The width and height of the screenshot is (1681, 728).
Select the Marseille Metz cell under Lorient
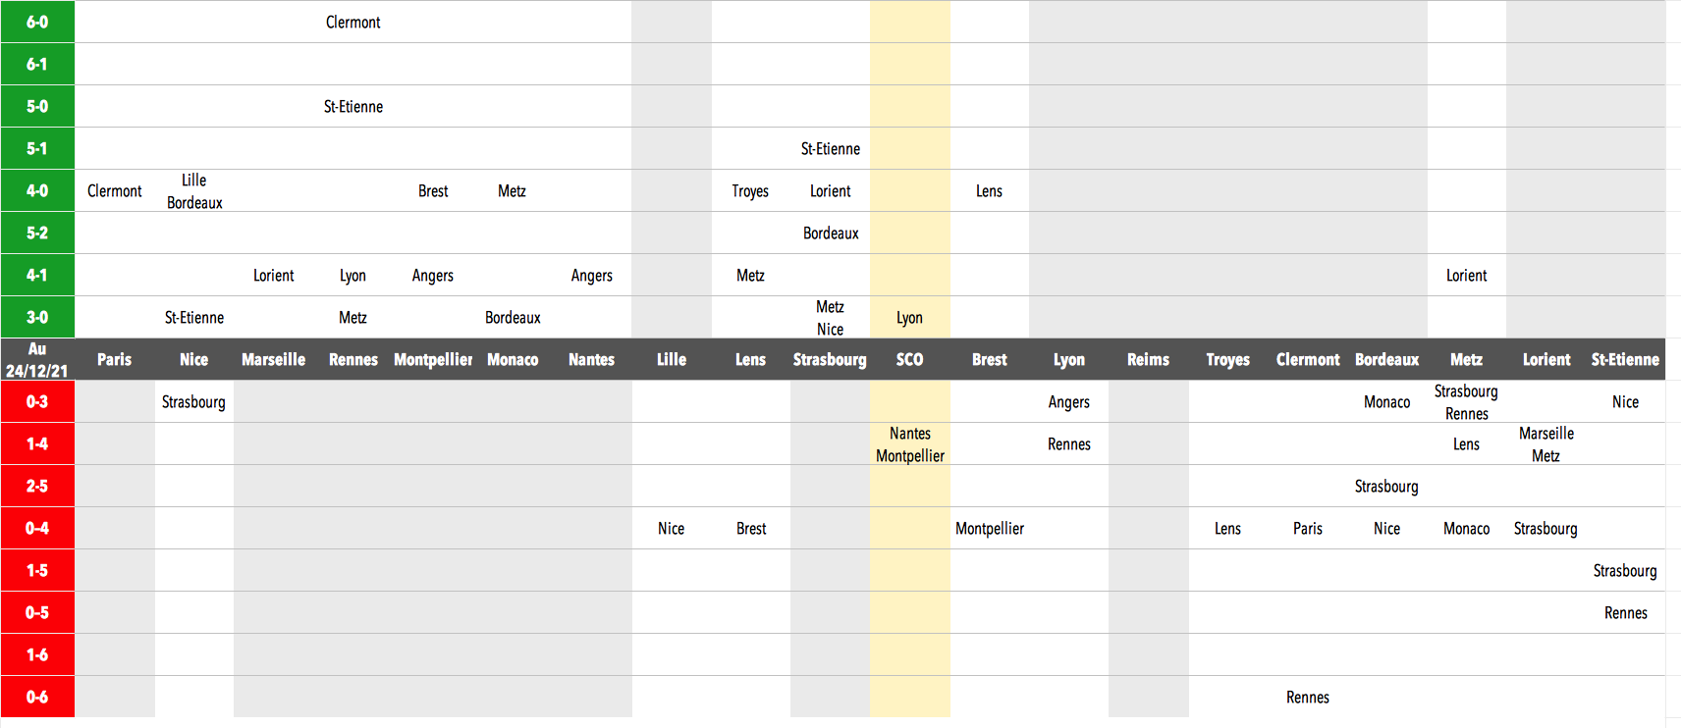point(1545,444)
